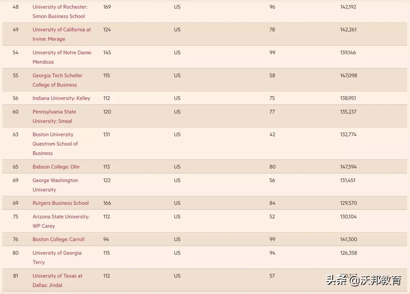Screen dimensions: 410x294
Task: Open Boston College: Carroll link
Action: pyautogui.click(x=58, y=239)
